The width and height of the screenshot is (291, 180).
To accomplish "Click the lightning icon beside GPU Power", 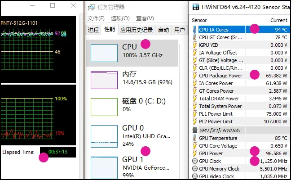I will pyautogui.click(x=195, y=153).
